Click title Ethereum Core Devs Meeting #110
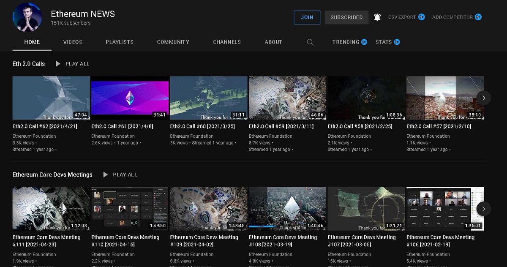The image size is (507, 267). tap(125, 241)
